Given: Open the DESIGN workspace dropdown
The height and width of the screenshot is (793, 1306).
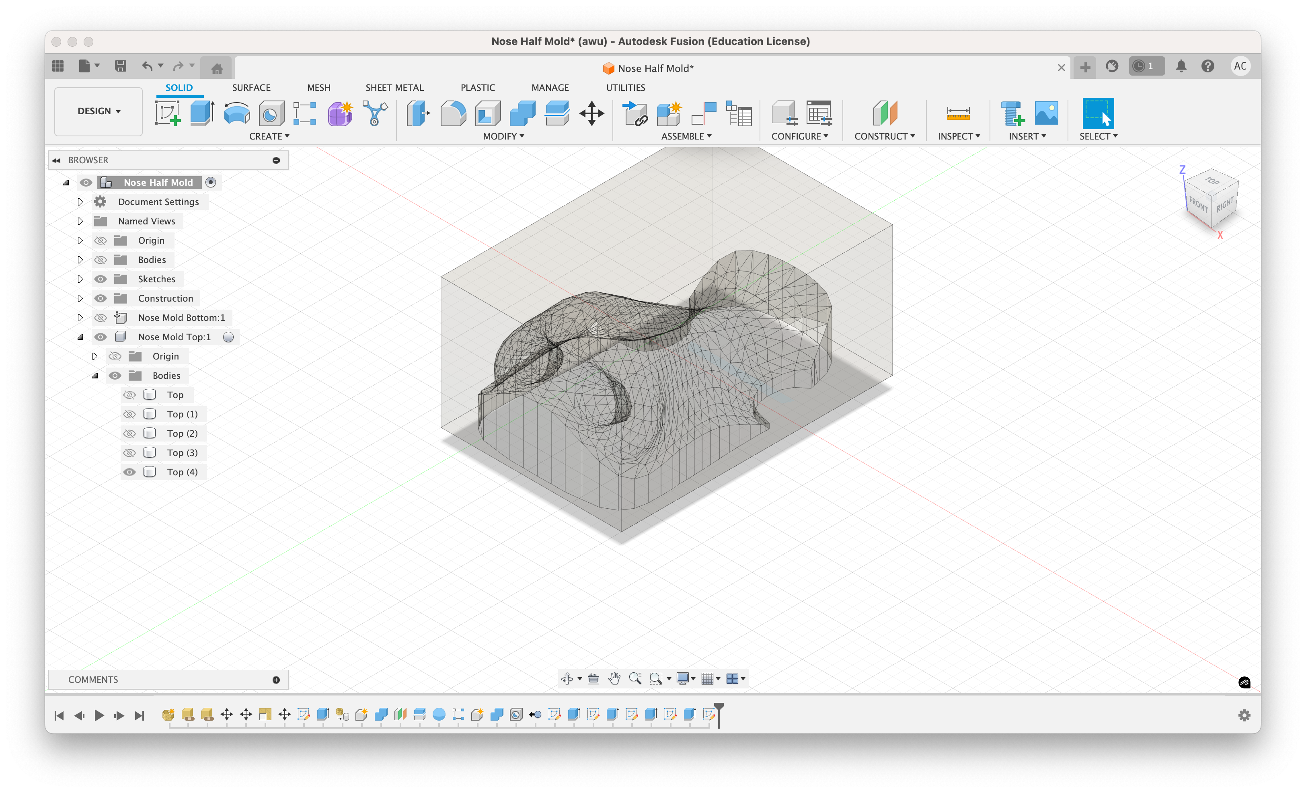Looking at the screenshot, I should click(99, 111).
